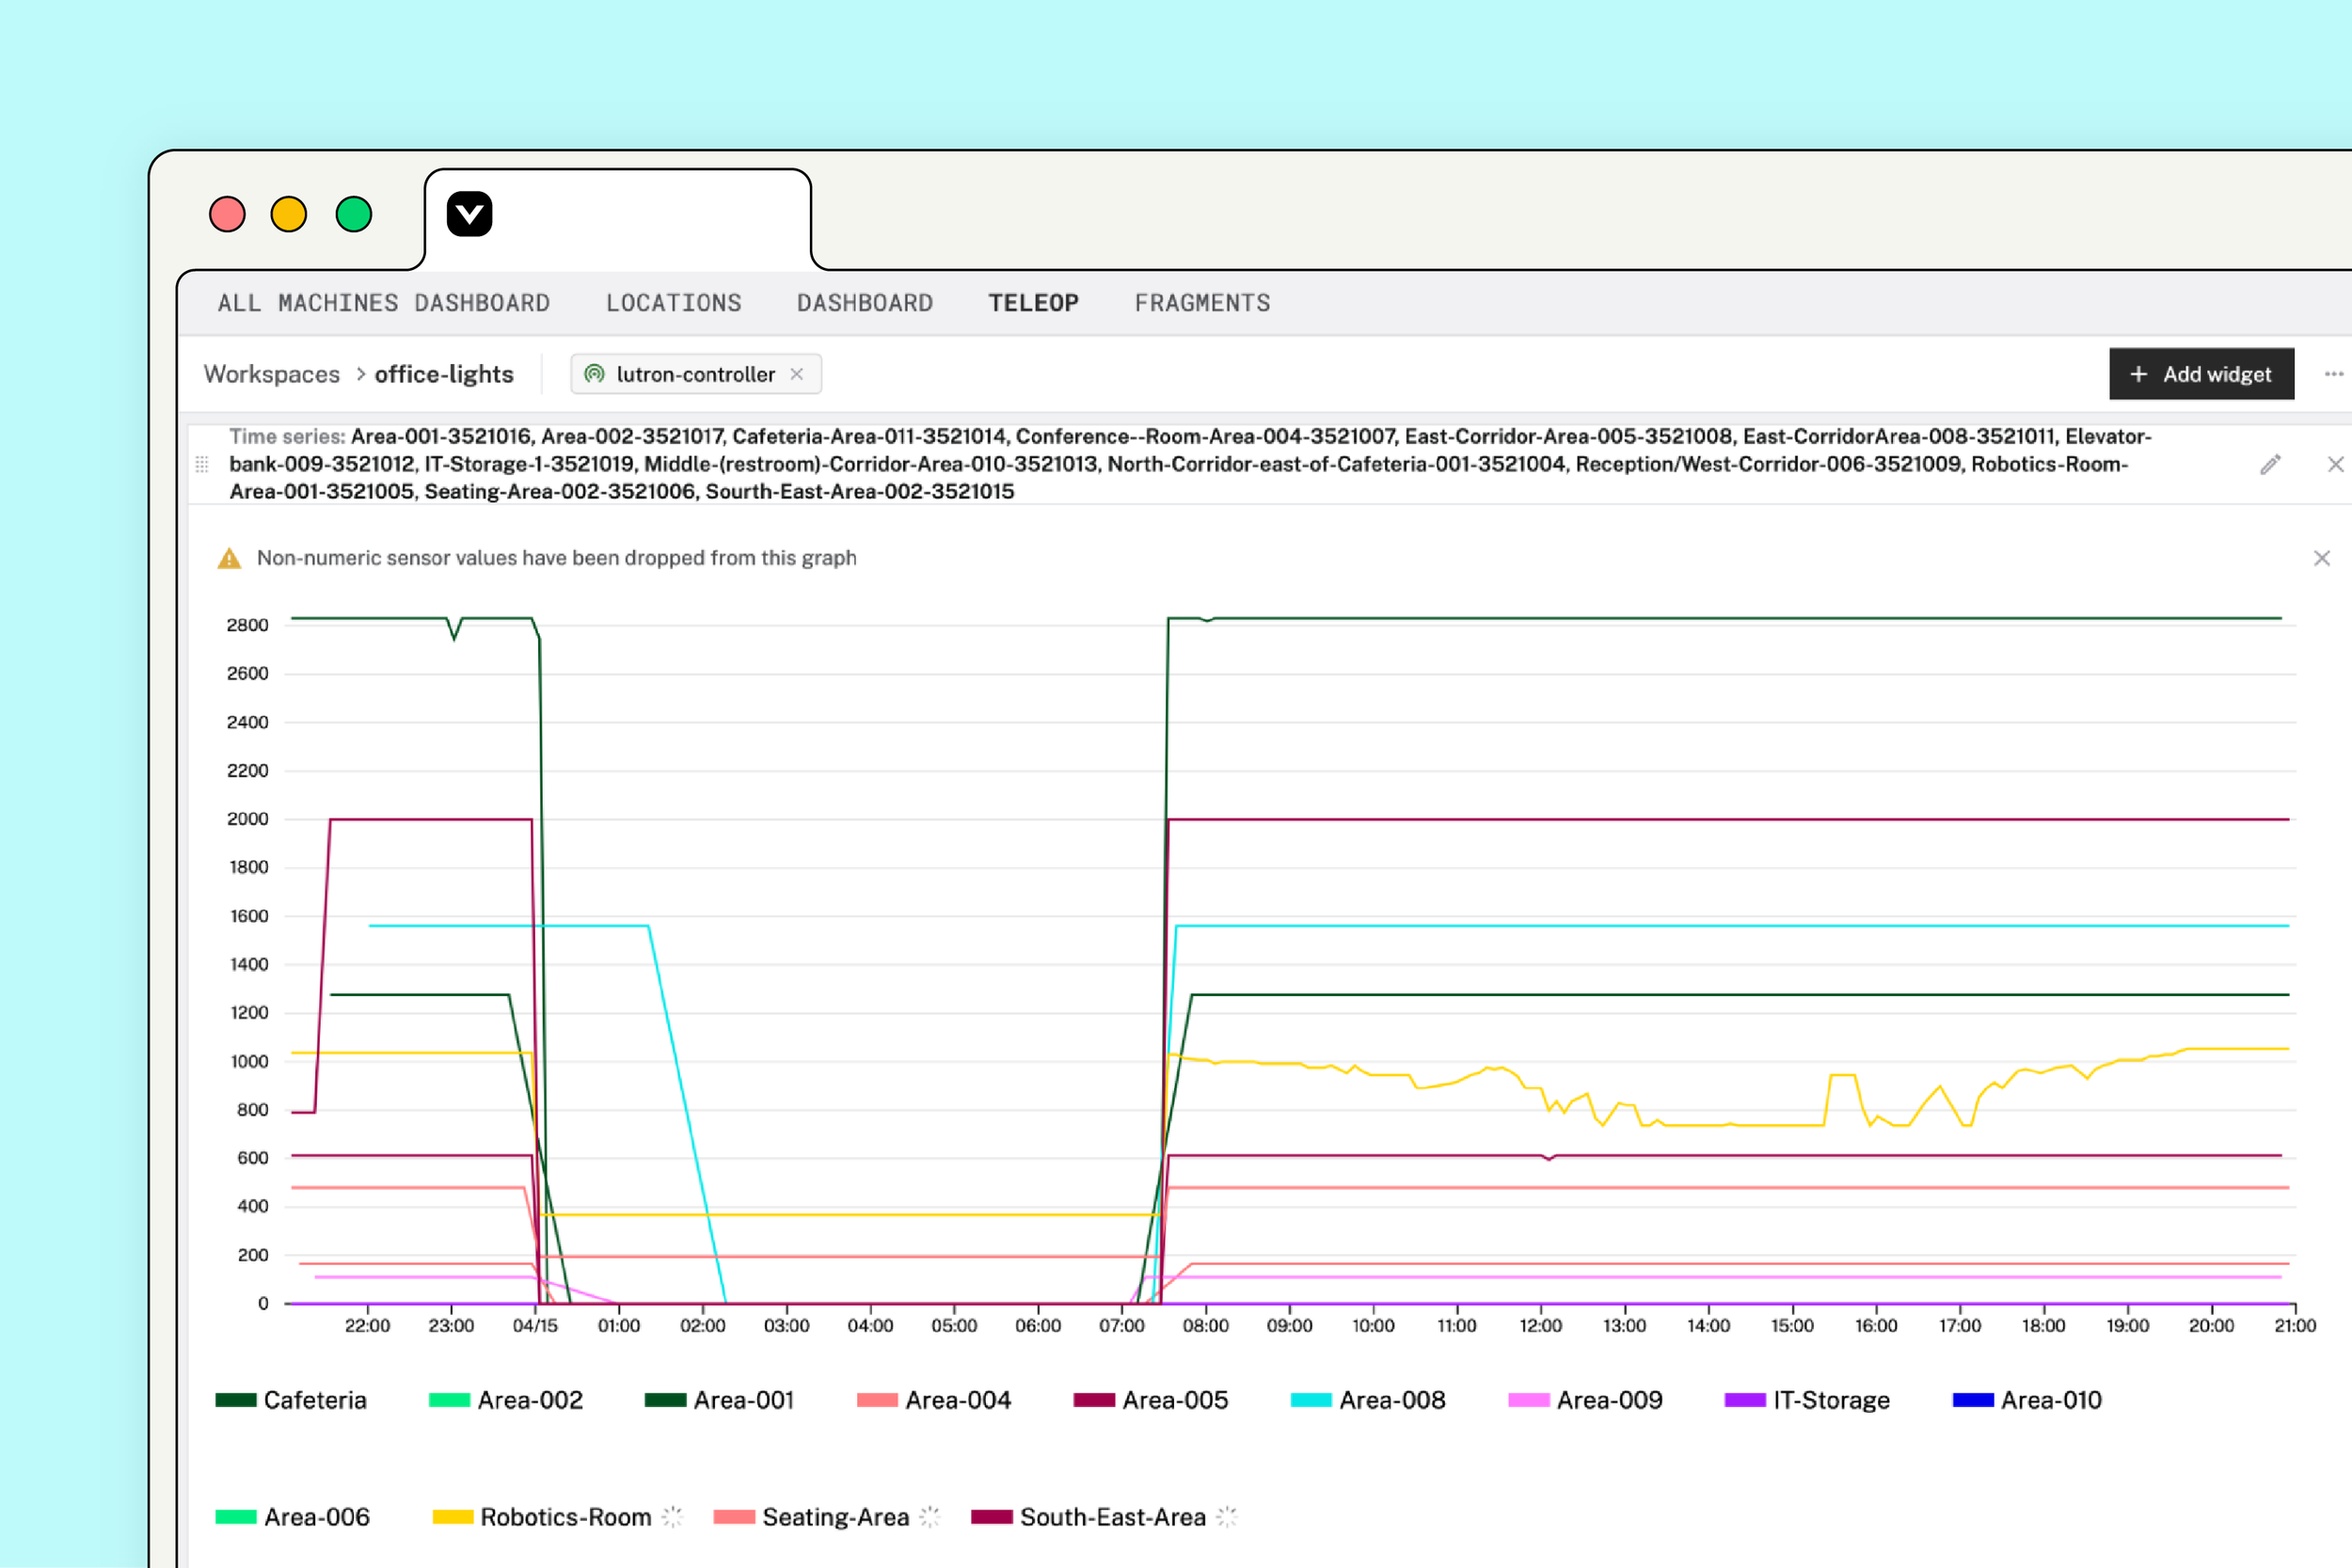Click the lutron-controller live status icon
Image resolution: width=2352 pixels, height=1568 pixels.
coord(594,374)
